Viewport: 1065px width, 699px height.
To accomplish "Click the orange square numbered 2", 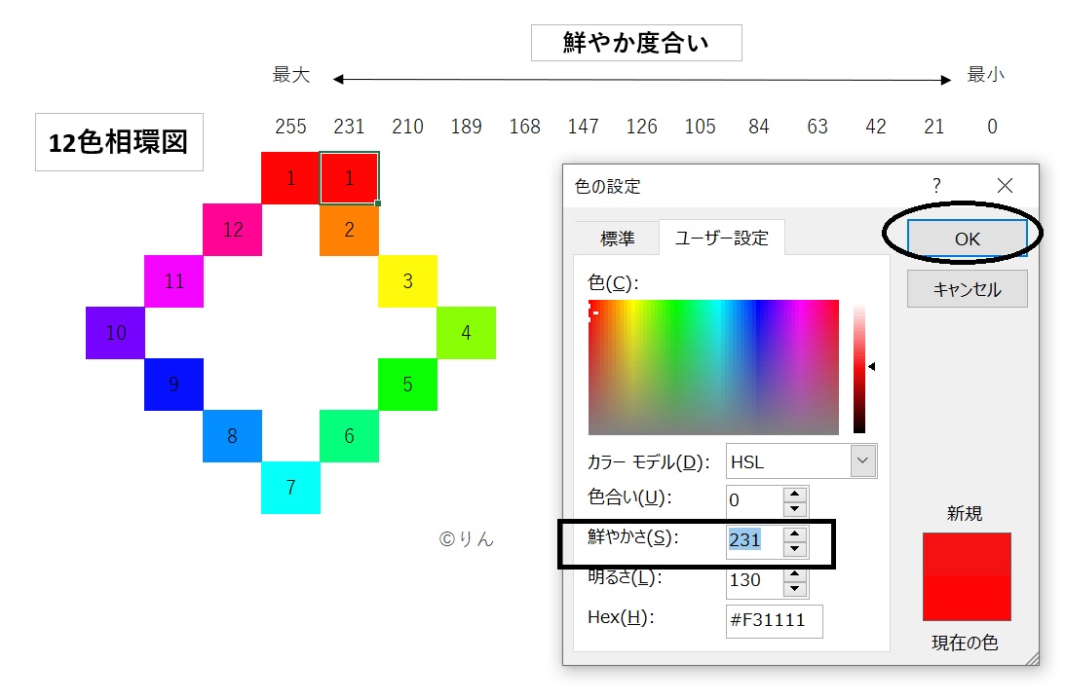I will click(x=349, y=229).
